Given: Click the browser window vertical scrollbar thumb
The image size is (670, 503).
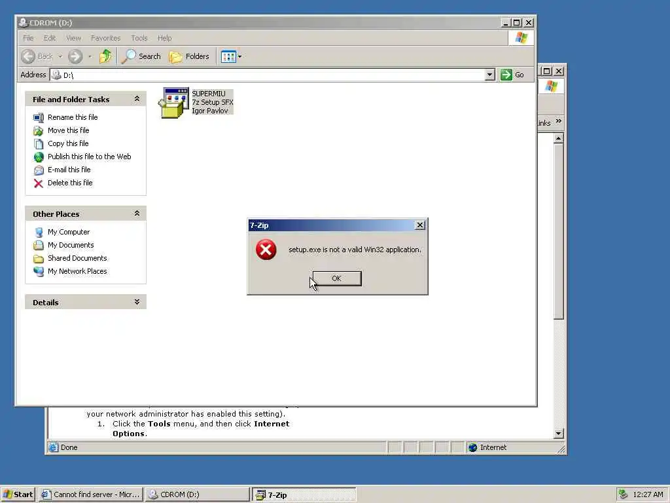Looking at the screenshot, I should pyautogui.click(x=559, y=231).
